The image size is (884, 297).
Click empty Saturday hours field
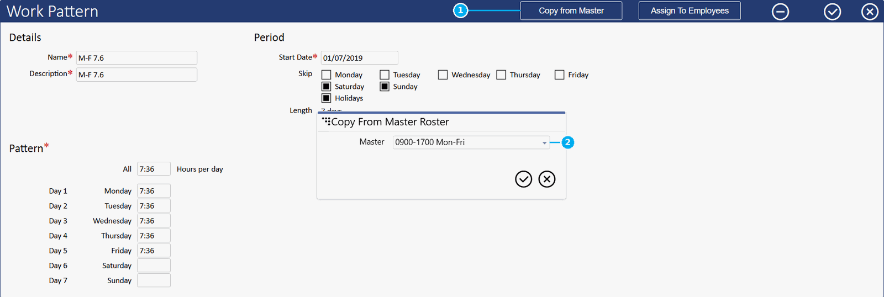click(x=154, y=266)
